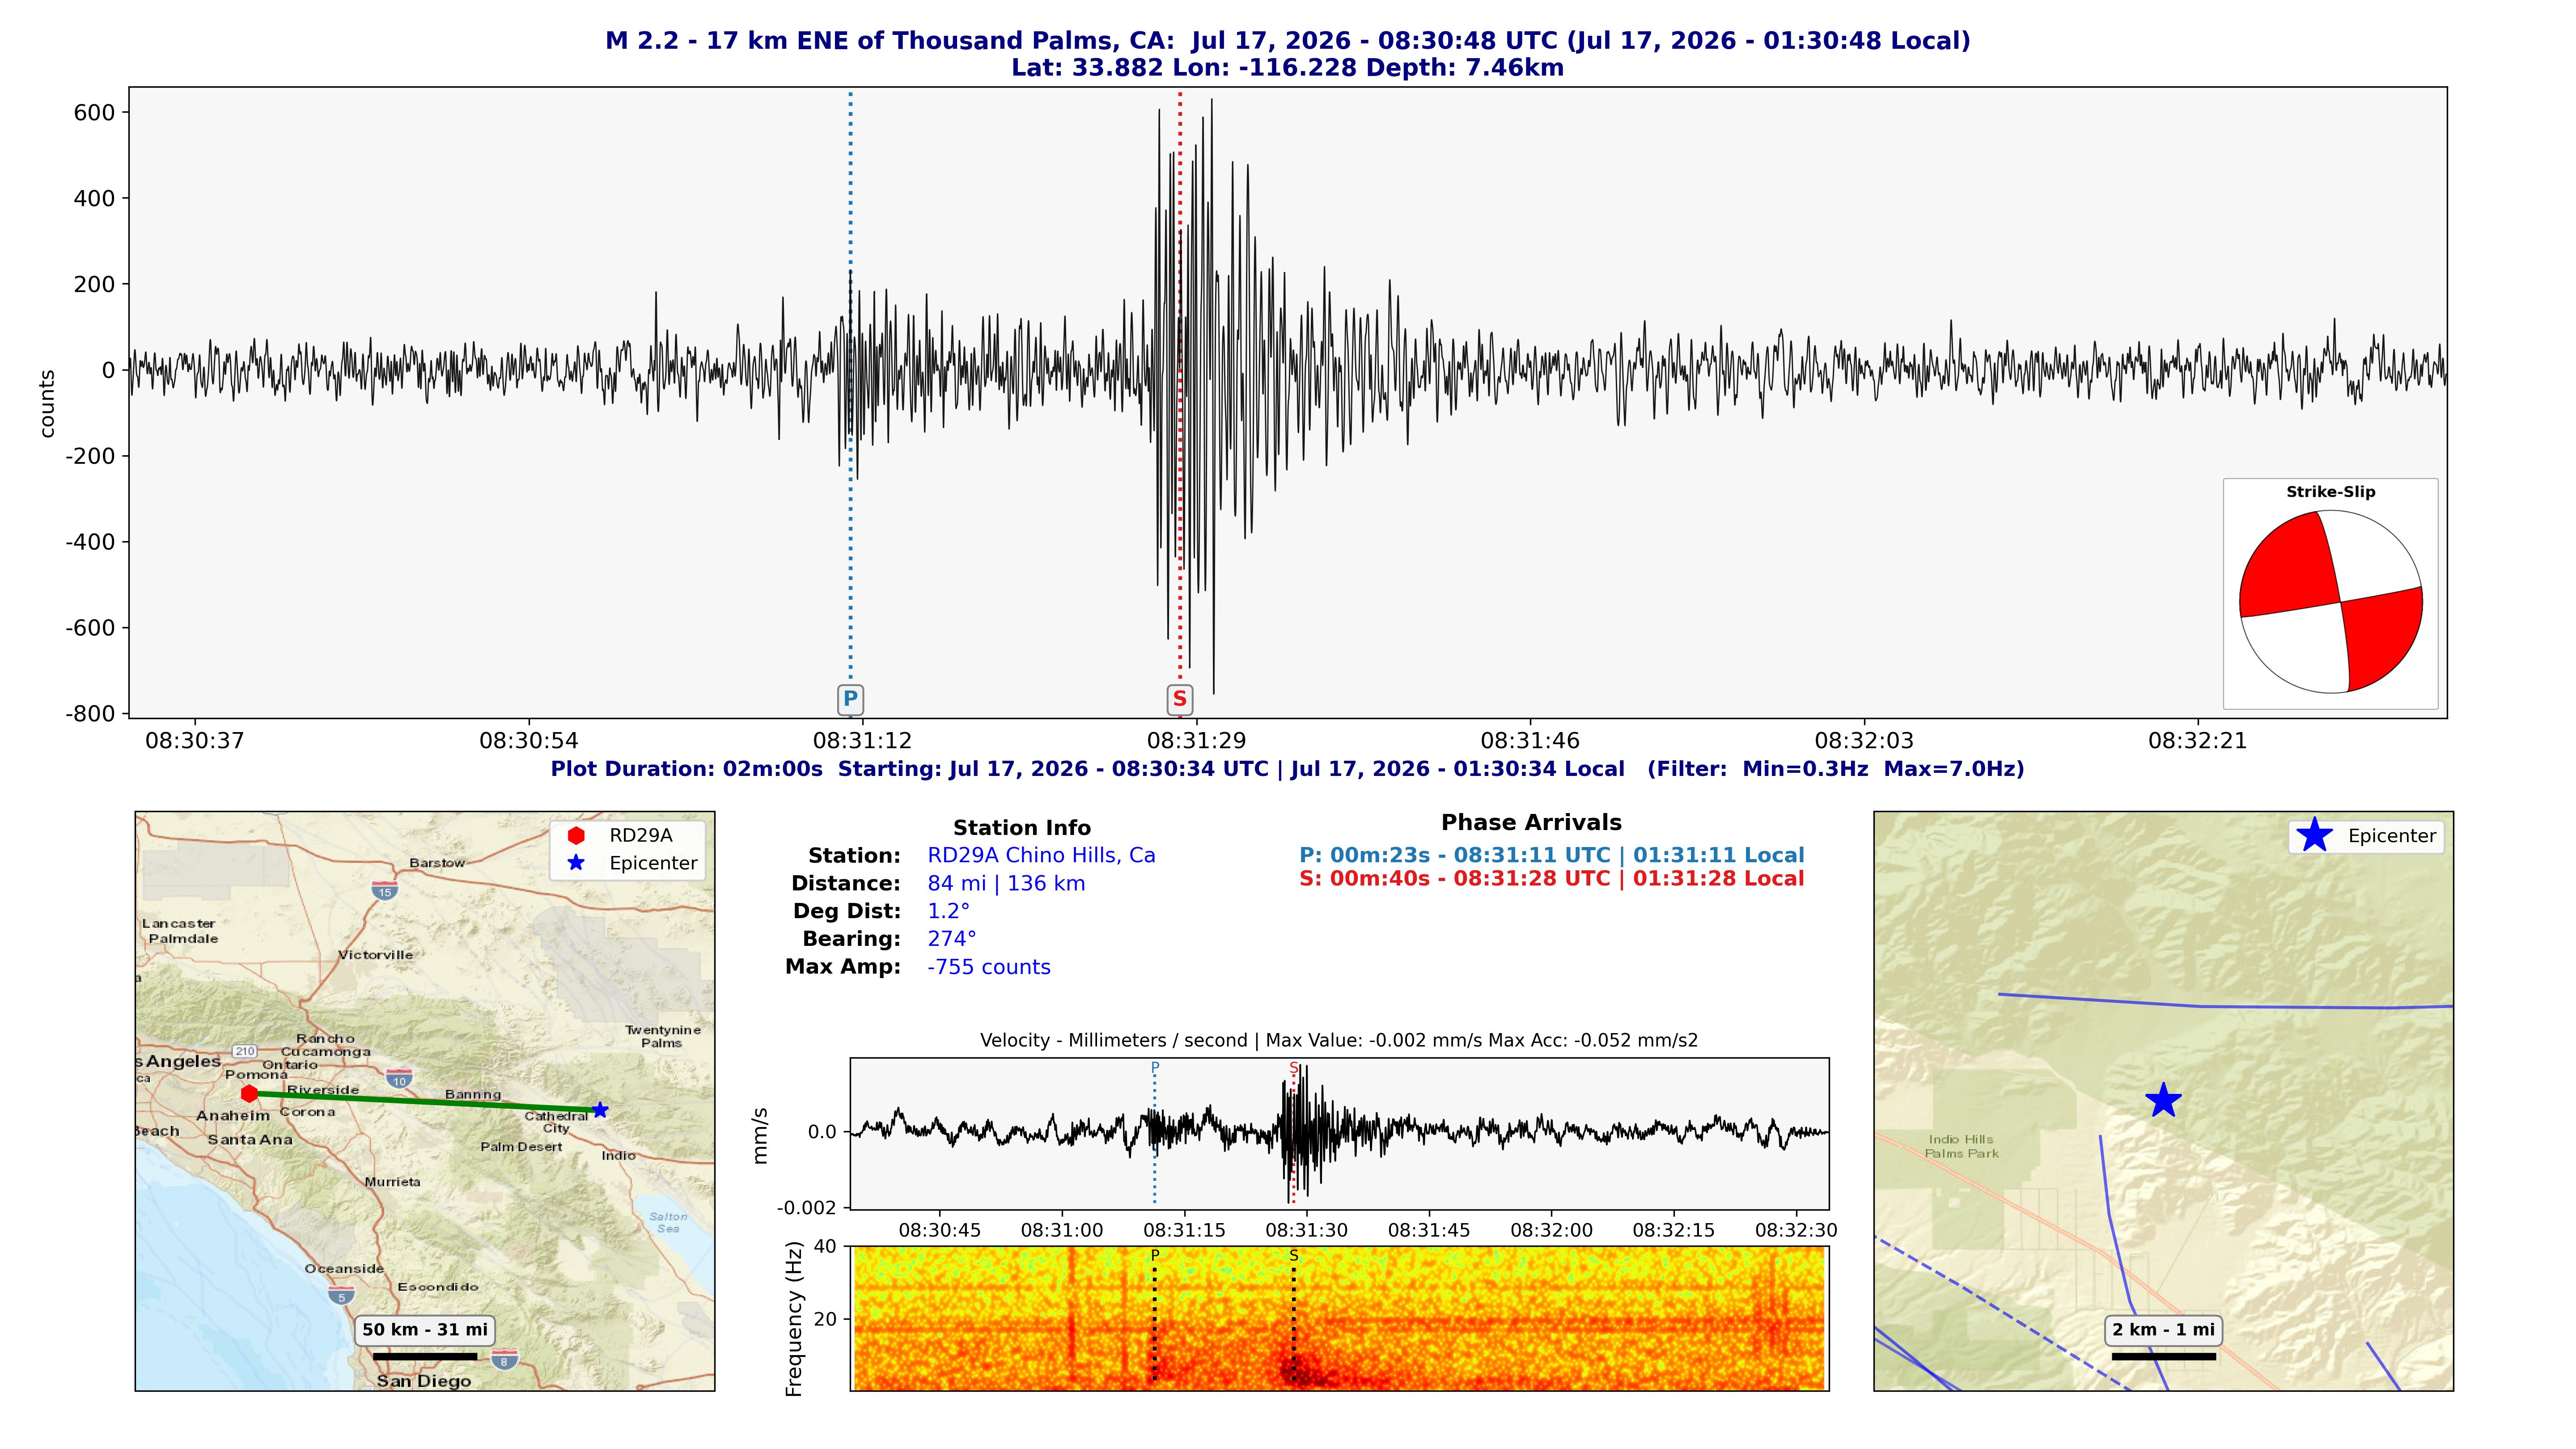Click the blue epicenter star by Indio Hills Palms Park
This screenshot has width=2576, height=1449.
[x=2163, y=1101]
